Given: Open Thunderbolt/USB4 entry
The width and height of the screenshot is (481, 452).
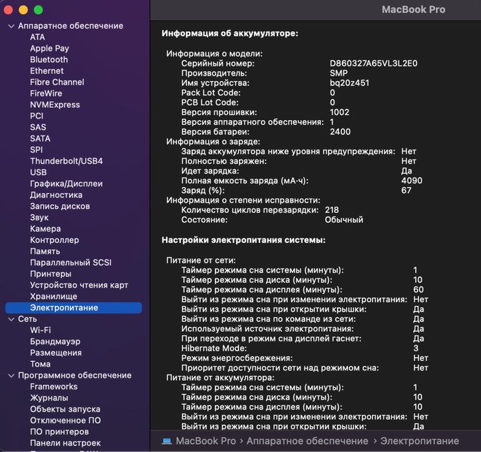Looking at the screenshot, I should pos(67,161).
